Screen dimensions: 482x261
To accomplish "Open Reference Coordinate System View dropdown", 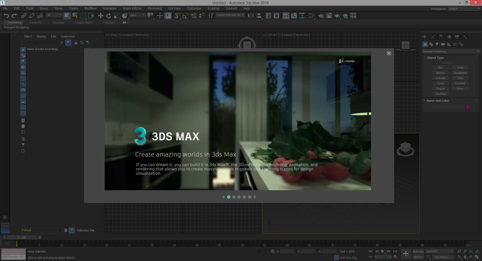I will [137, 15].
